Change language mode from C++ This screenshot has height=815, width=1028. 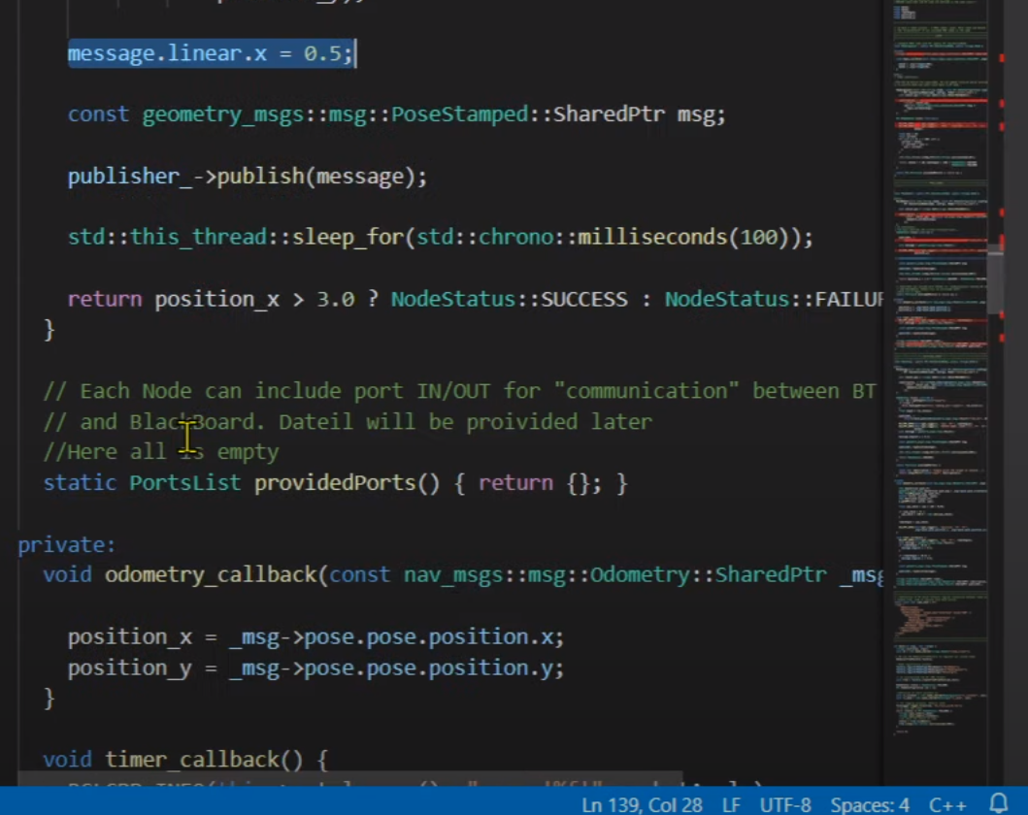point(947,805)
